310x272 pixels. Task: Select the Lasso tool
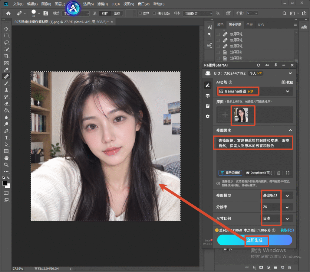(x=6, y=42)
